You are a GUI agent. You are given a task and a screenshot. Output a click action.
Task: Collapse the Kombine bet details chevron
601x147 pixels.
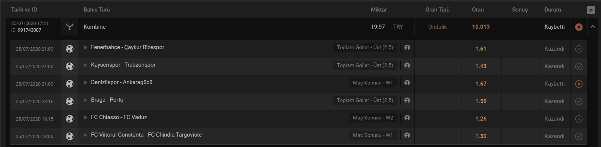(593, 27)
